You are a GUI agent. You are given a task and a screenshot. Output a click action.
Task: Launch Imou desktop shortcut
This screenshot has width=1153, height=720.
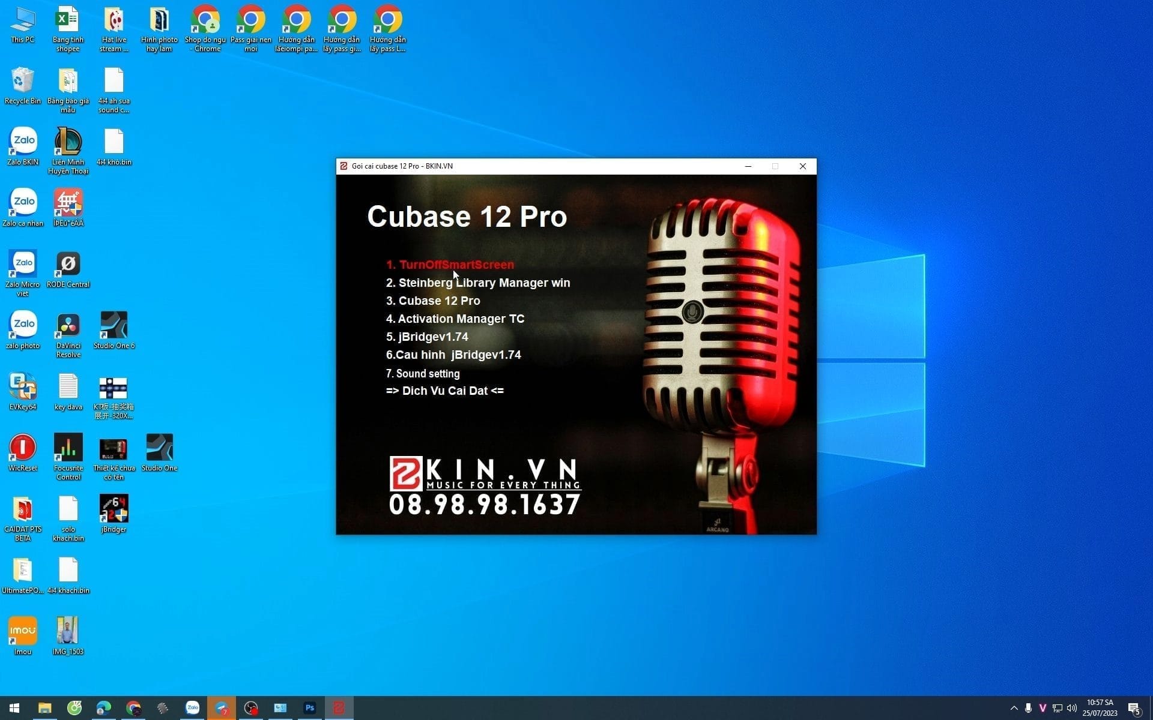23,636
